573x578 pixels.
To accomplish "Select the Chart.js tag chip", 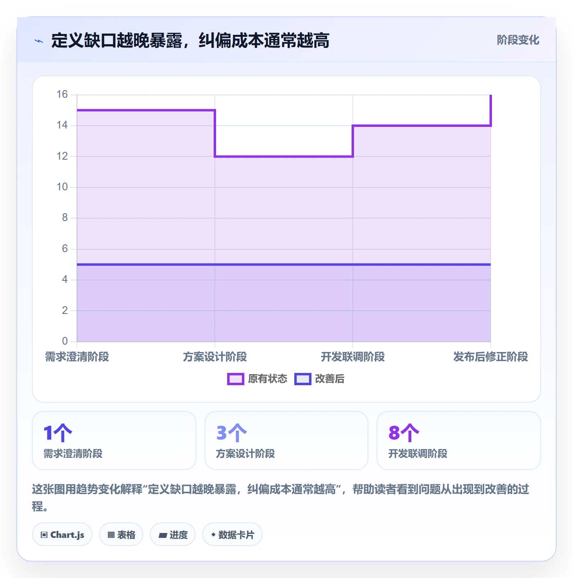I will [x=62, y=534].
